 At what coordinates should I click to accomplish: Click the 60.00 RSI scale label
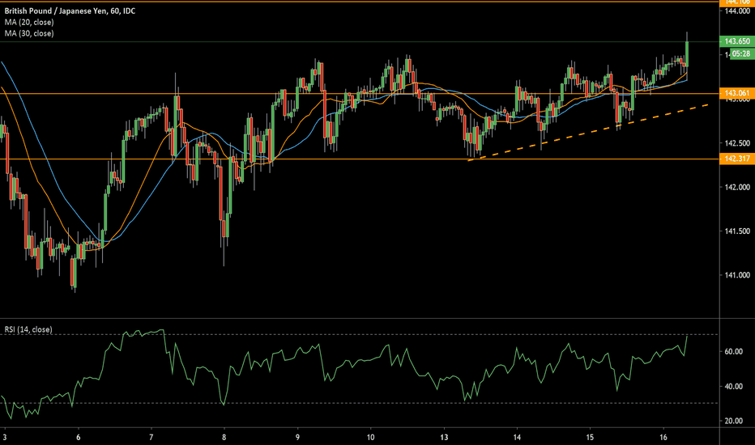tap(734, 352)
